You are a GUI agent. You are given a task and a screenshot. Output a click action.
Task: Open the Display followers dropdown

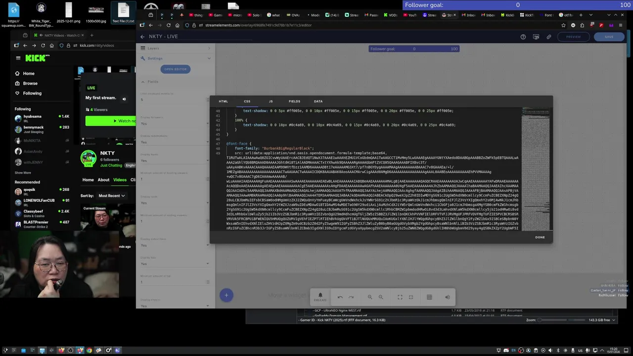coord(175,124)
